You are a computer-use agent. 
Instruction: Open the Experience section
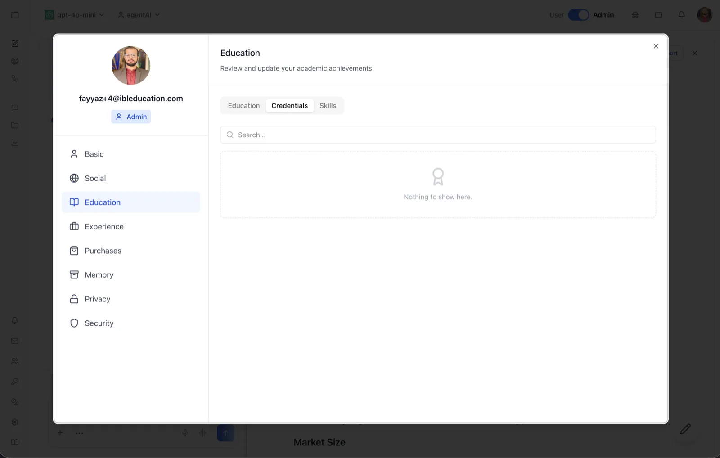131,226
